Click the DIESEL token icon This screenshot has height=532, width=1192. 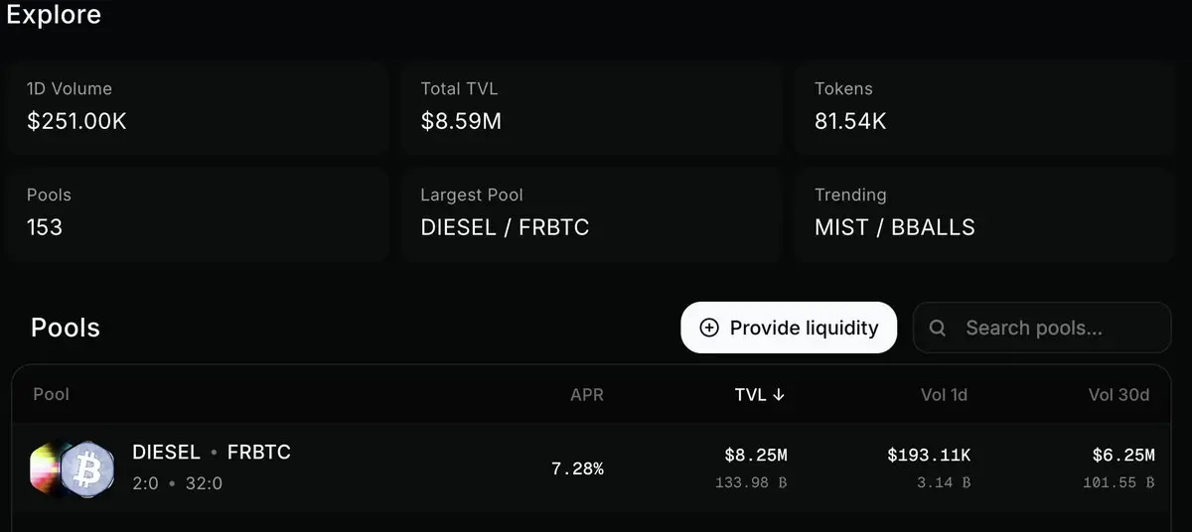click(x=46, y=469)
